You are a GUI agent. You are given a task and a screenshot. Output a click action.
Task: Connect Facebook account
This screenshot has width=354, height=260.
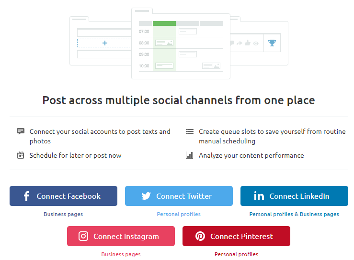click(63, 196)
